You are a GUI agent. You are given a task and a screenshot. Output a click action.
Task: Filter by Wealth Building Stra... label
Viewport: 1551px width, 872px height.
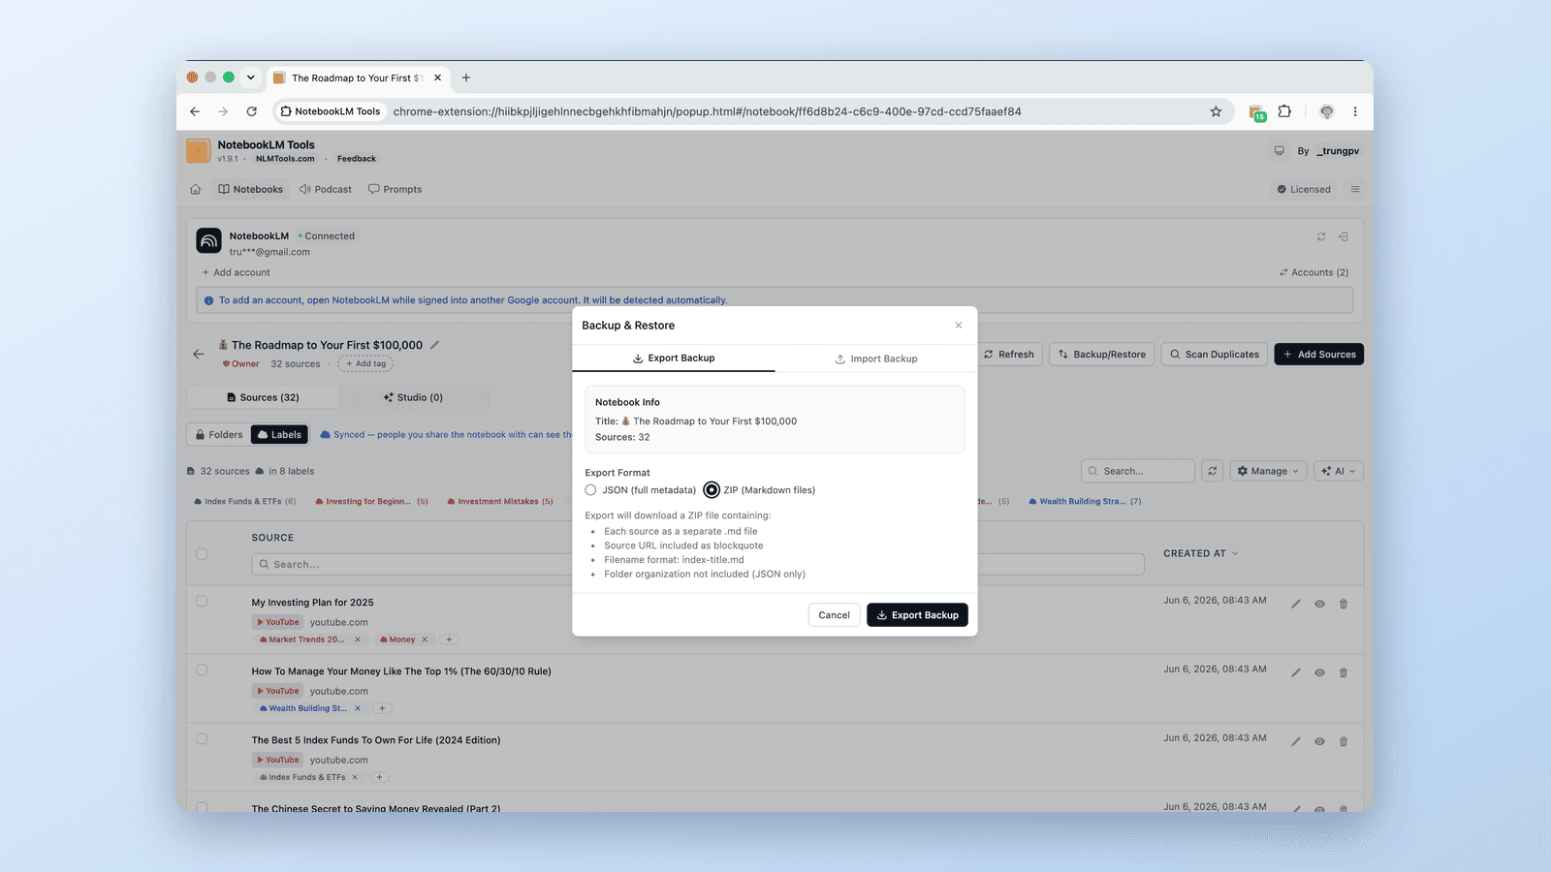pos(1085,502)
